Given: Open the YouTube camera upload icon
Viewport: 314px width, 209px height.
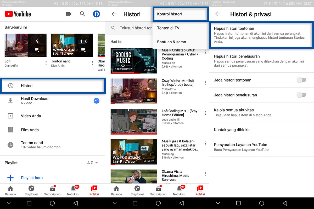Looking at the screenshot, I should [69, 14].
